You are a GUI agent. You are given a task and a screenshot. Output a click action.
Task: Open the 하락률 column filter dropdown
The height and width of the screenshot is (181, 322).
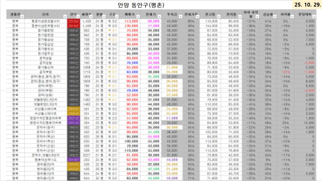point(292,16)
